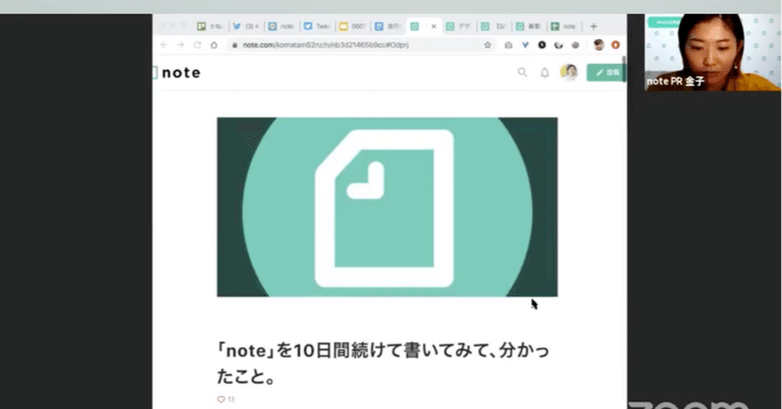This screenshot has height=409, width=782.
Task: Open a new browser tab with plus
Action: point(593,26)
